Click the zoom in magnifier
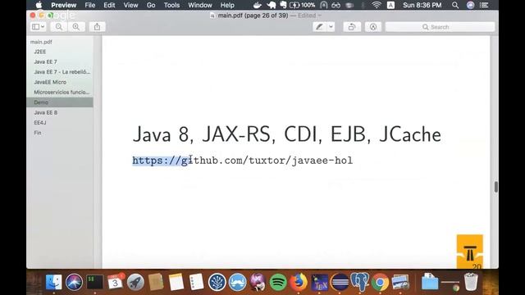The width and height of the screenshot is (525, 295). pos(76,27)
